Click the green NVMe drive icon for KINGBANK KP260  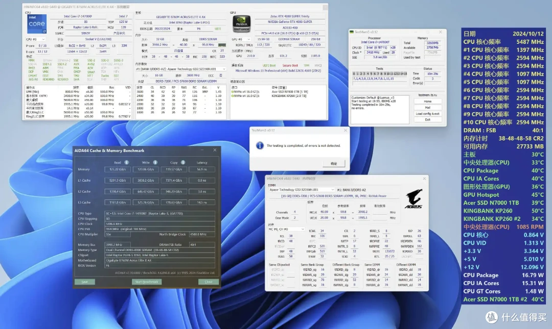pyautogui.click(x=233, y=95)
